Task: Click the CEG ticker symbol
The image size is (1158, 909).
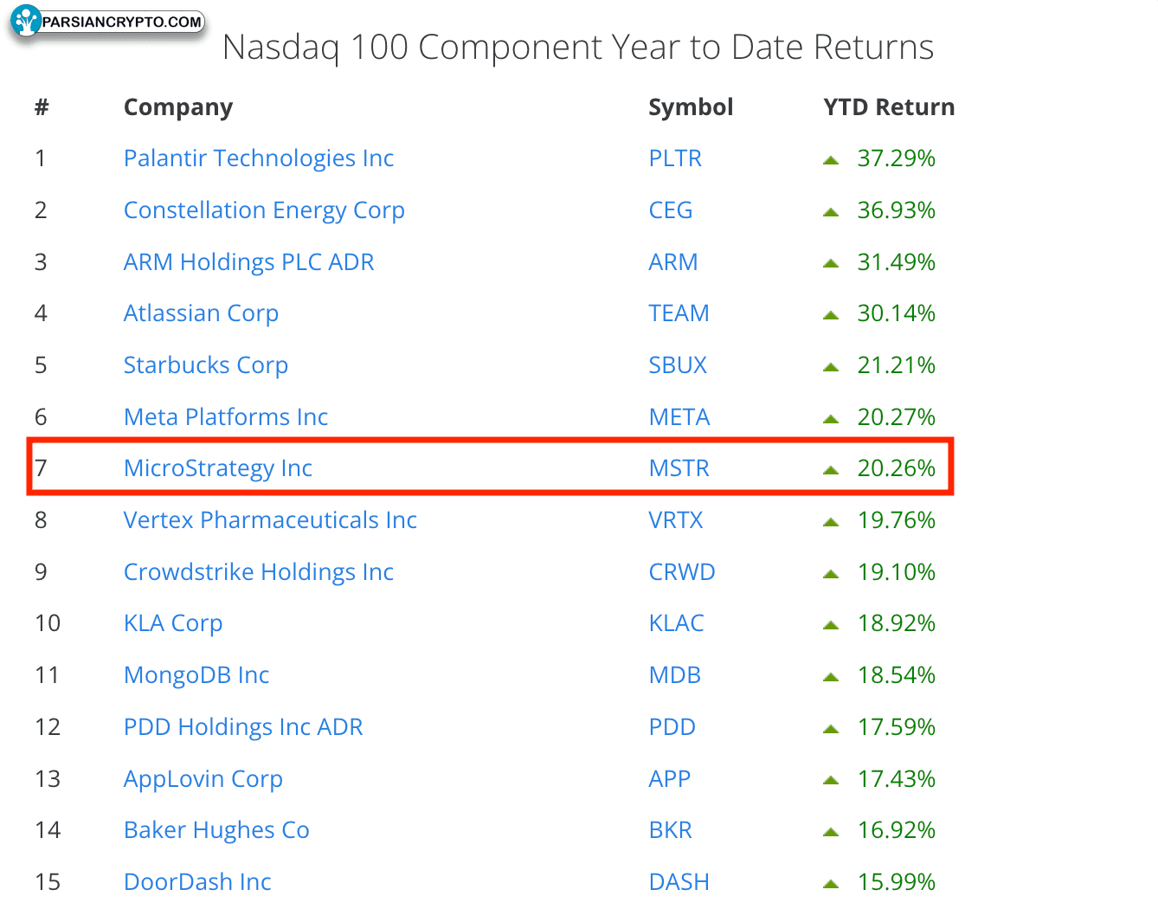Action: (x=671, y=210)
